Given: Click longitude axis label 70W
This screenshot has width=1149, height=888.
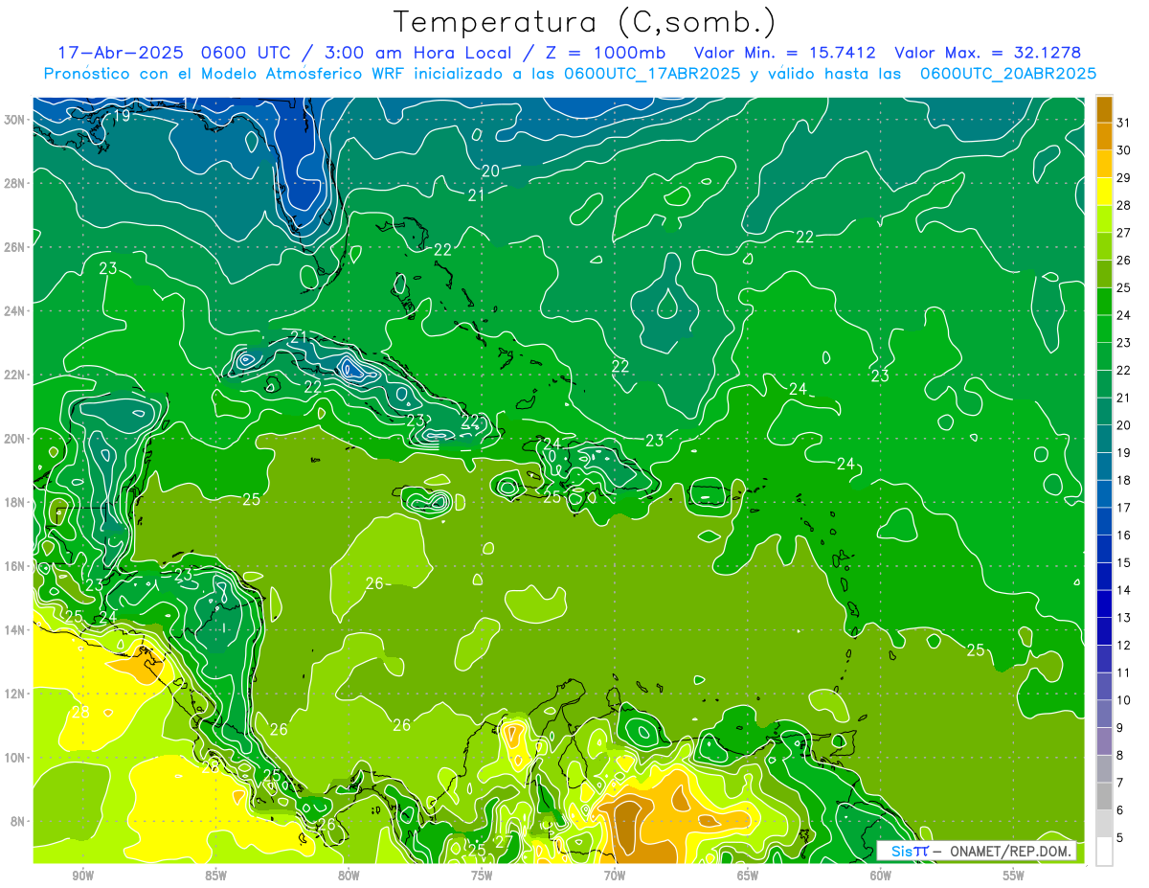Looking at the screenshot, I should point(615,876).
